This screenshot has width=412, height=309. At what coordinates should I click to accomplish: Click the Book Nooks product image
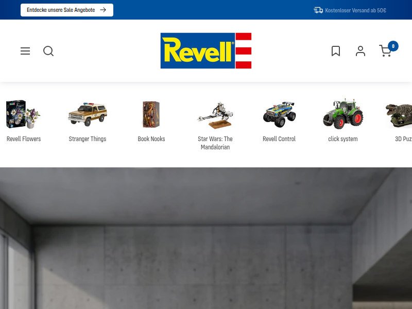151,114
